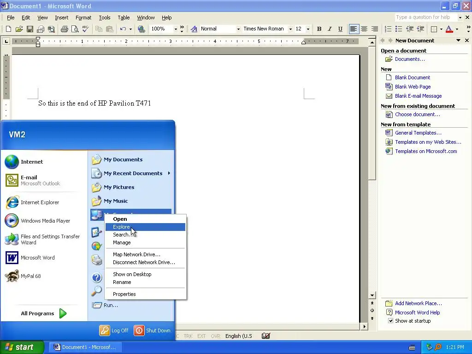
Task: Open the Font Color dropdown arrow
Action: [x=457, y=29]
